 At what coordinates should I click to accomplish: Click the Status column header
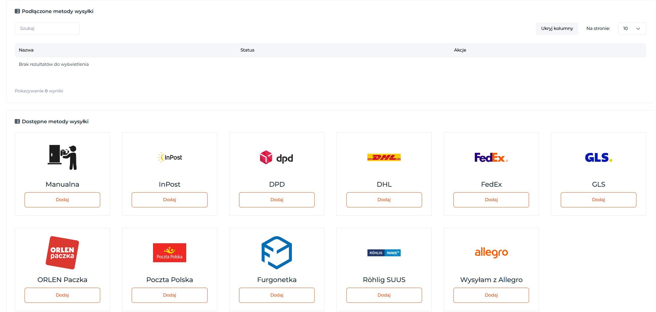tap(247, 50)
